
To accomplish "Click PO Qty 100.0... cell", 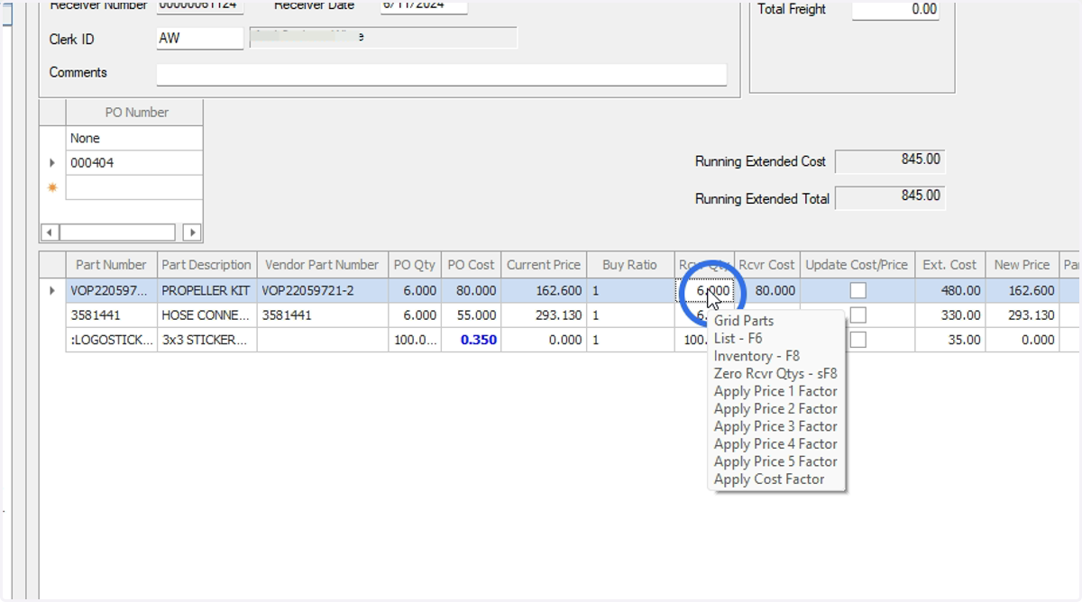I will (x=415, y=340).
